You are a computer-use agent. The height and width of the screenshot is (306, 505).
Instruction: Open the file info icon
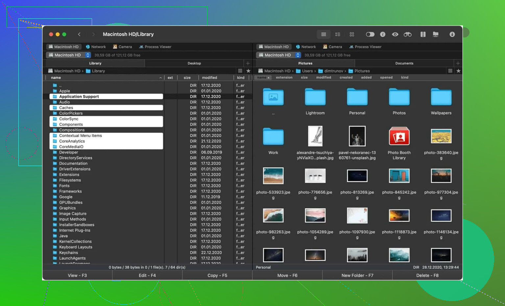[x=383, y=34]
